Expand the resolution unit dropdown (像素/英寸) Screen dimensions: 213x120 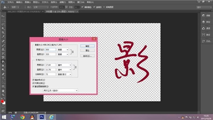(64, 74)
